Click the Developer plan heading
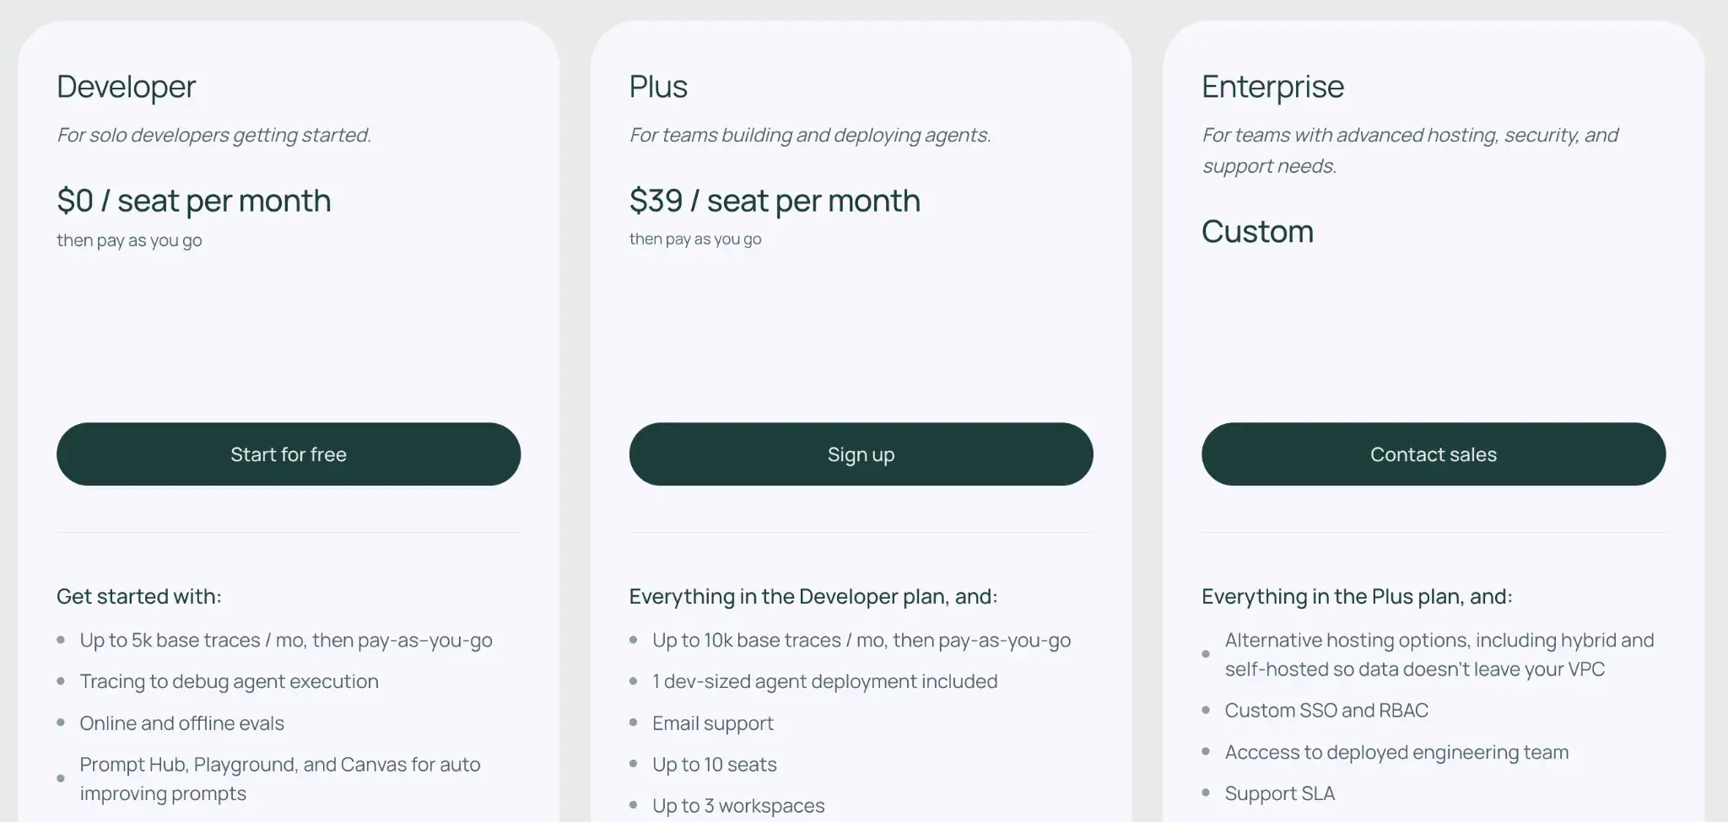 pos(127,87)
